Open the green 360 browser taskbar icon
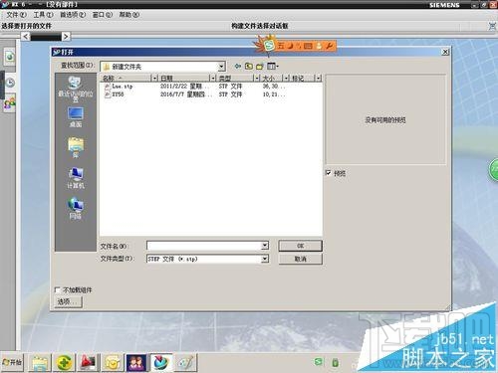Viewport: 498px width, 373px height. coord(65,362)
